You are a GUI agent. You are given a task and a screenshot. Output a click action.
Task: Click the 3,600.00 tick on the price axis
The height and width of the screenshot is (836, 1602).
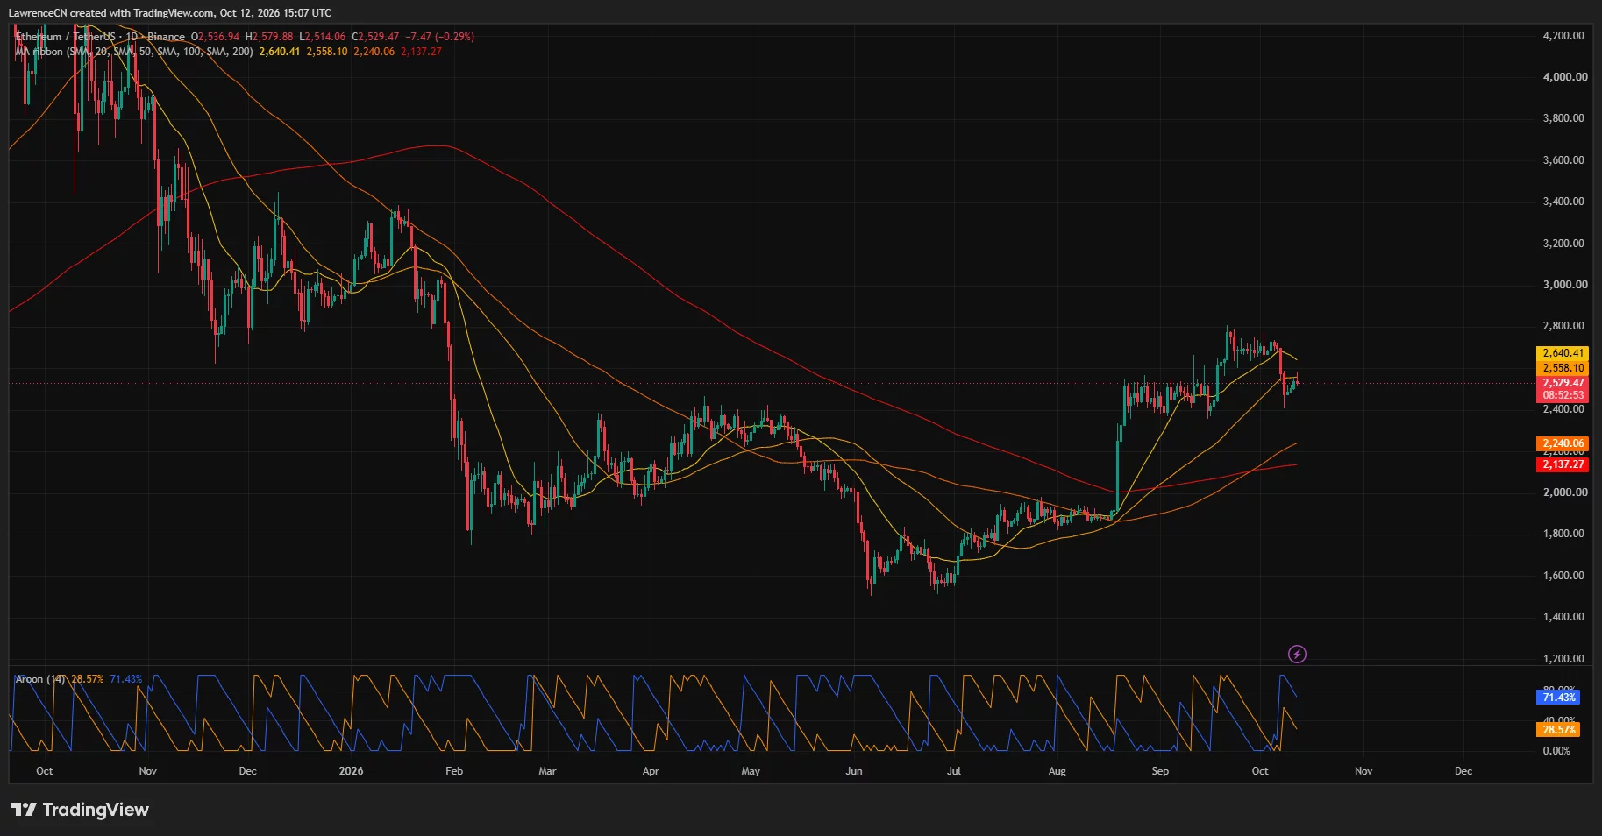(1563, 160)
